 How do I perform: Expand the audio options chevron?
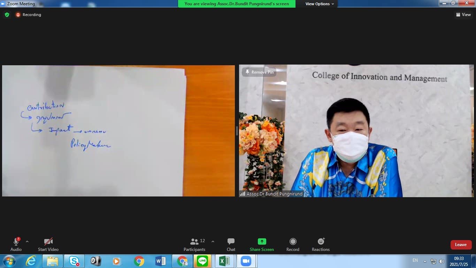27,241
